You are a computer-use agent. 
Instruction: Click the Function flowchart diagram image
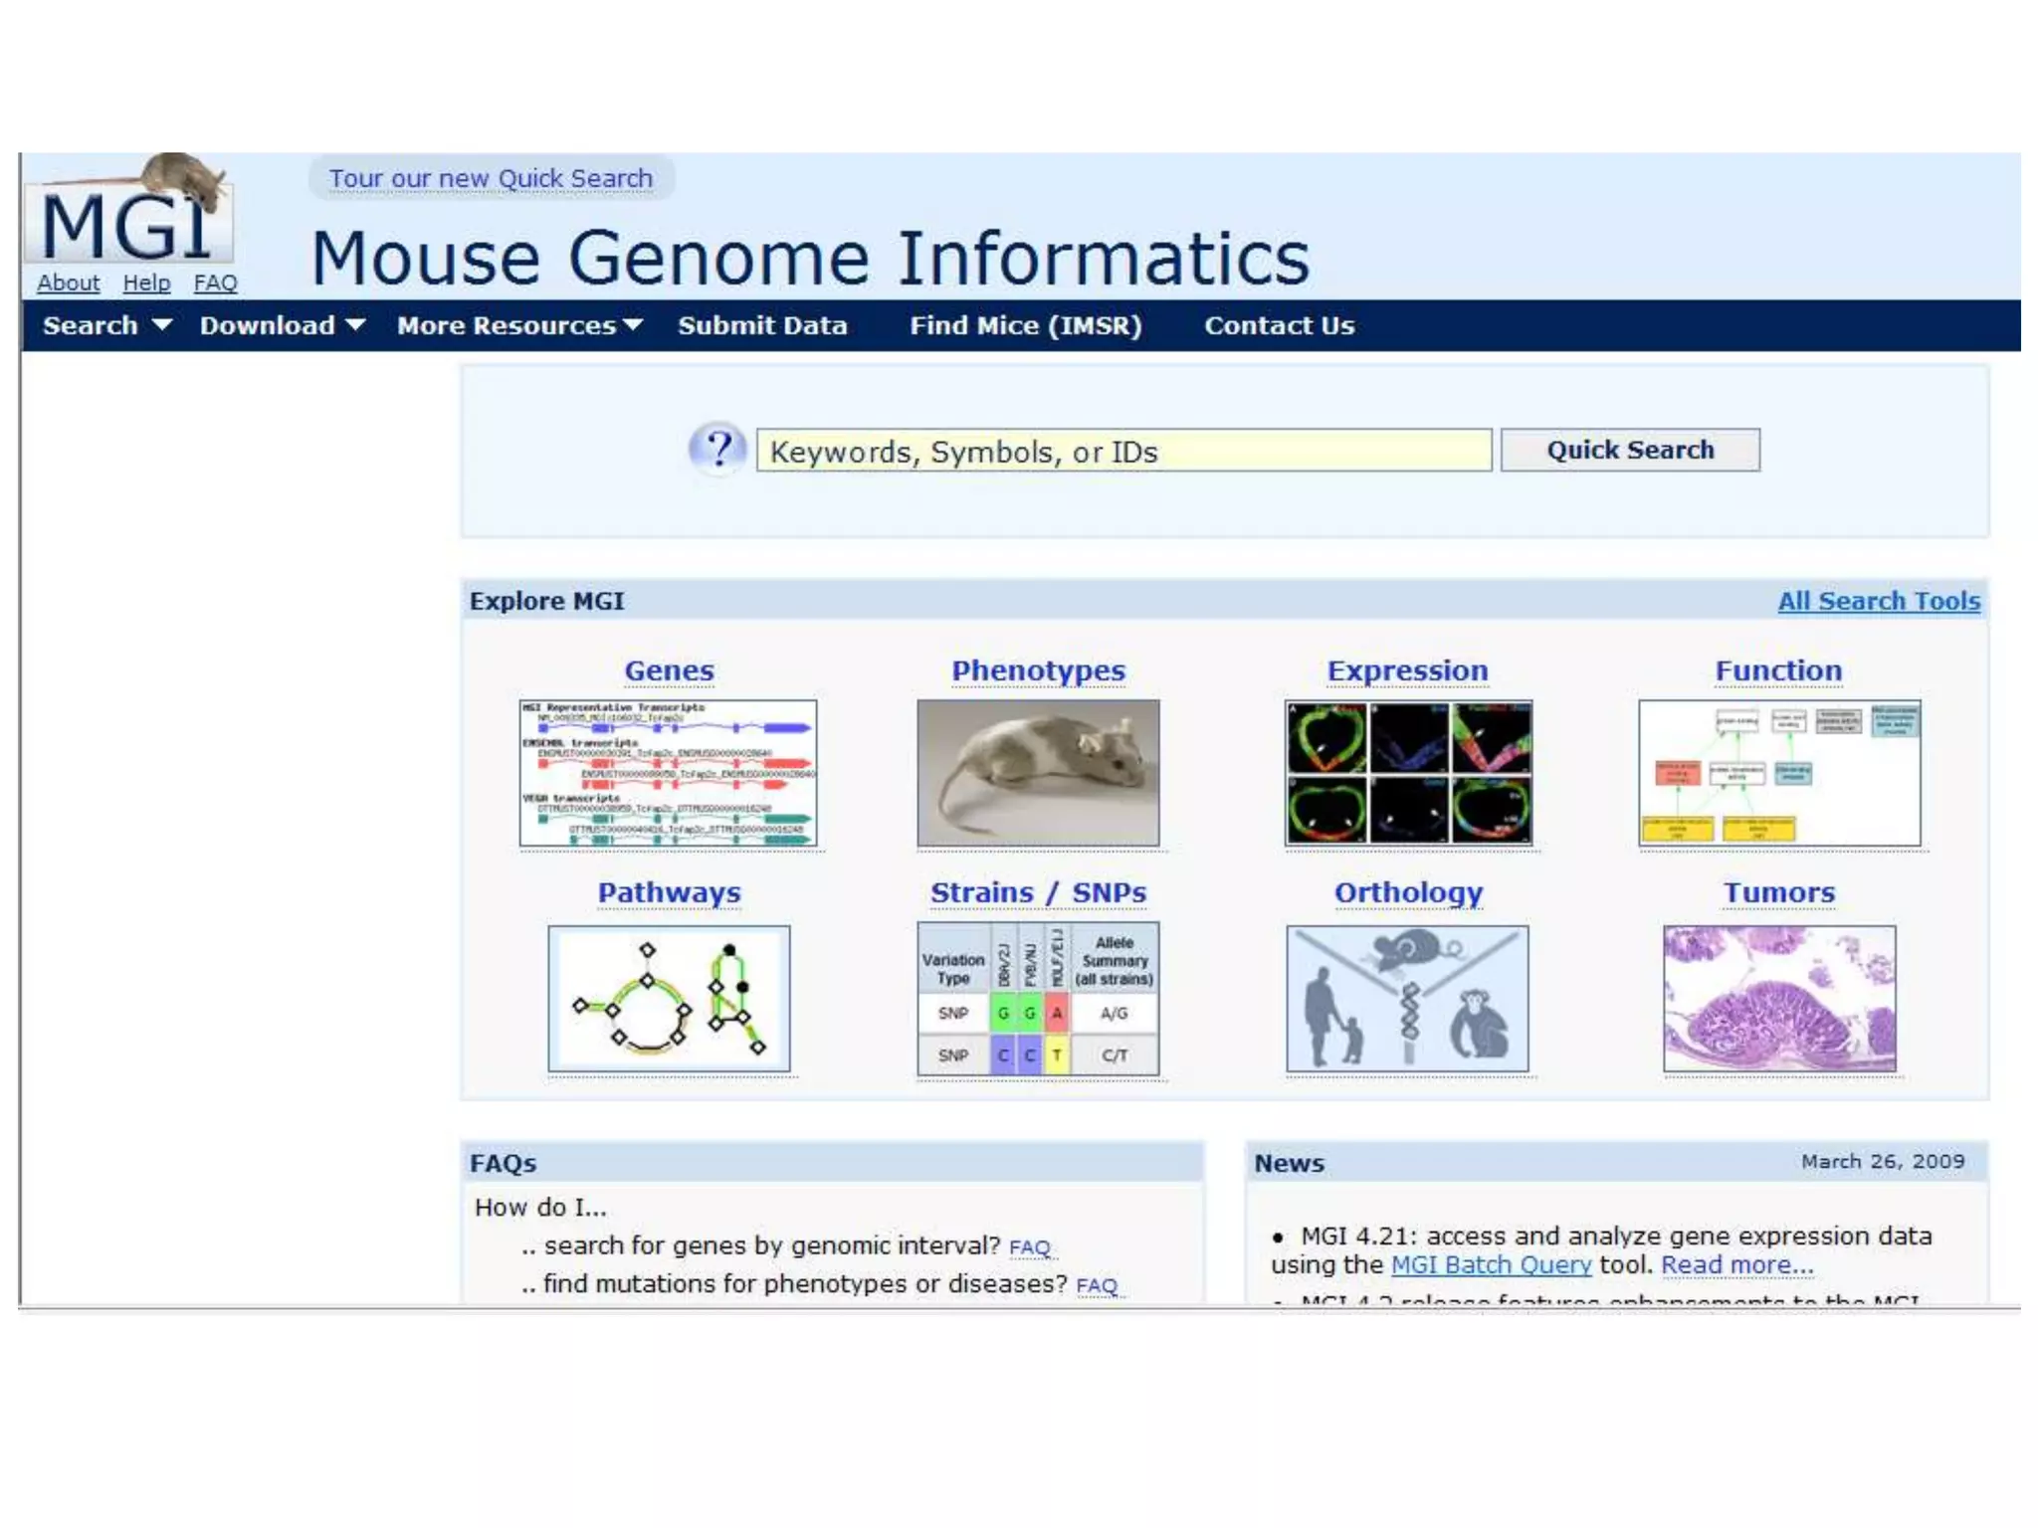(1778, 773)
